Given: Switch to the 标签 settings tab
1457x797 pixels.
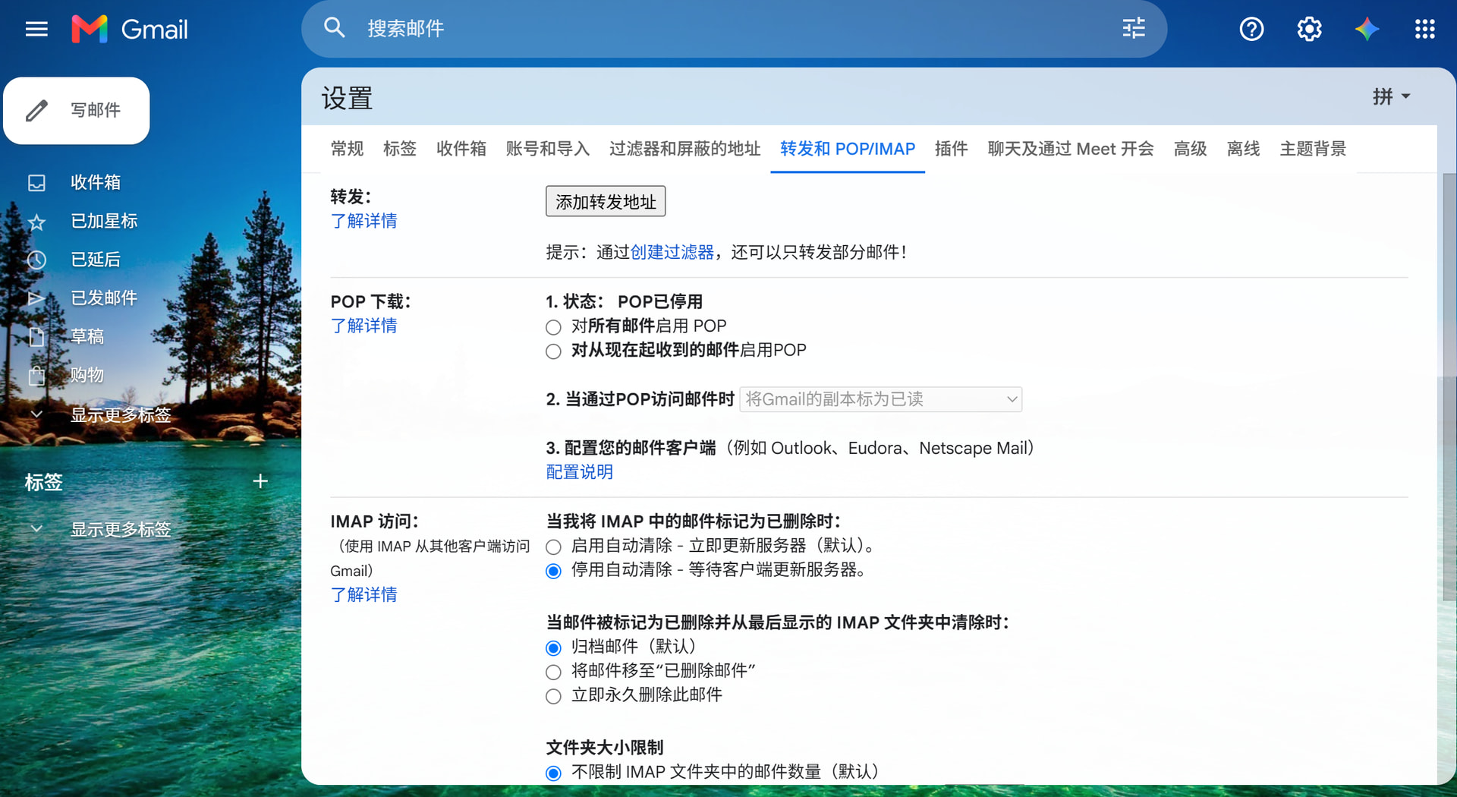Looking at the screenshot, I should [x=400, y=149].
